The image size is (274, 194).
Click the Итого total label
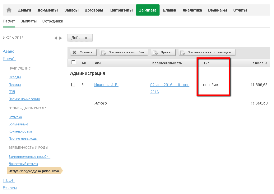[100, 103]
